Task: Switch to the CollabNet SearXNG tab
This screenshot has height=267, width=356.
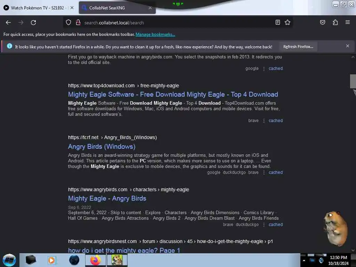Action: tap(117, 8)
